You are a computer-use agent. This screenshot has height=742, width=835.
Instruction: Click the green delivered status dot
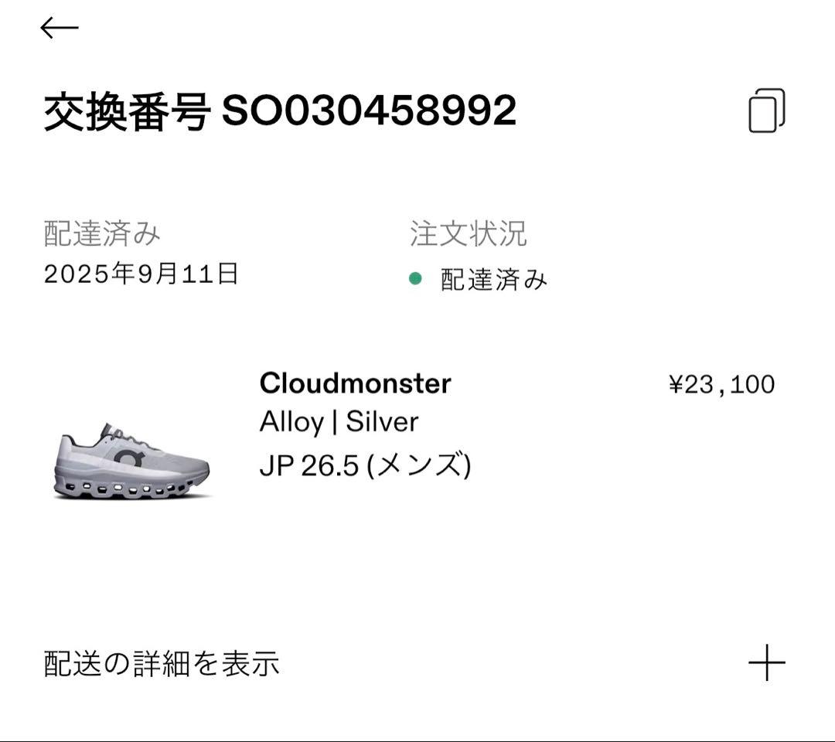415,278
